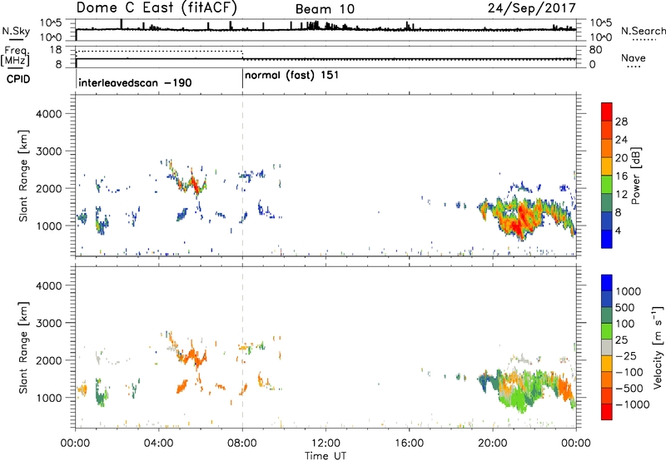Pick the orange Velocity segment between -500 and -100

click(x=607, y=379)
